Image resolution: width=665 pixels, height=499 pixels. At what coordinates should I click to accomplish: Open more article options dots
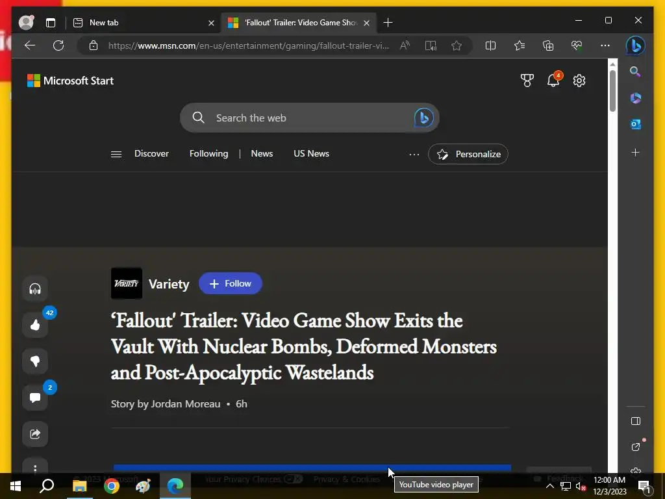click(35, 468)
